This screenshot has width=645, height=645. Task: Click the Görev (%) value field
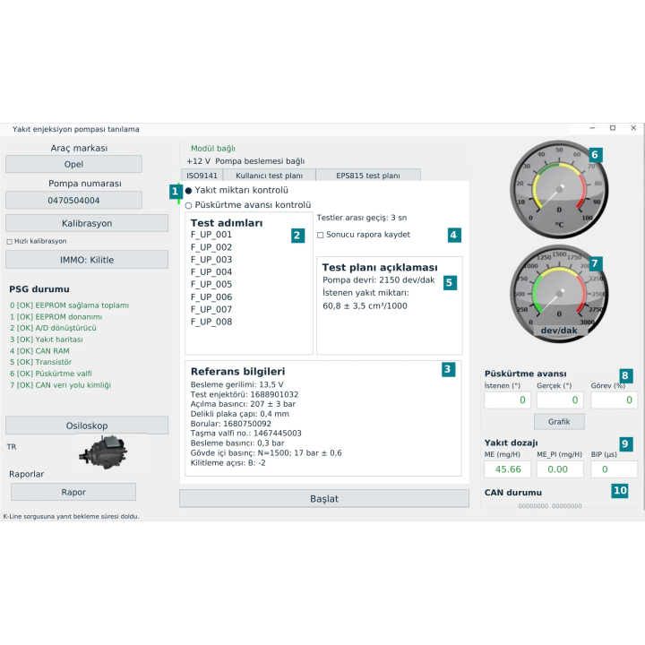[x=614, y=400]
